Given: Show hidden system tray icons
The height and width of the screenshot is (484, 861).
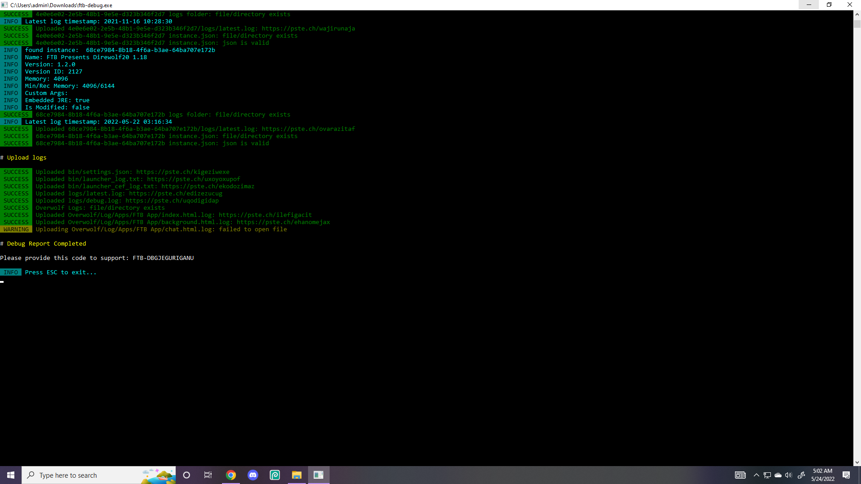Looking at the screenshot, I should tap(757, 475).
